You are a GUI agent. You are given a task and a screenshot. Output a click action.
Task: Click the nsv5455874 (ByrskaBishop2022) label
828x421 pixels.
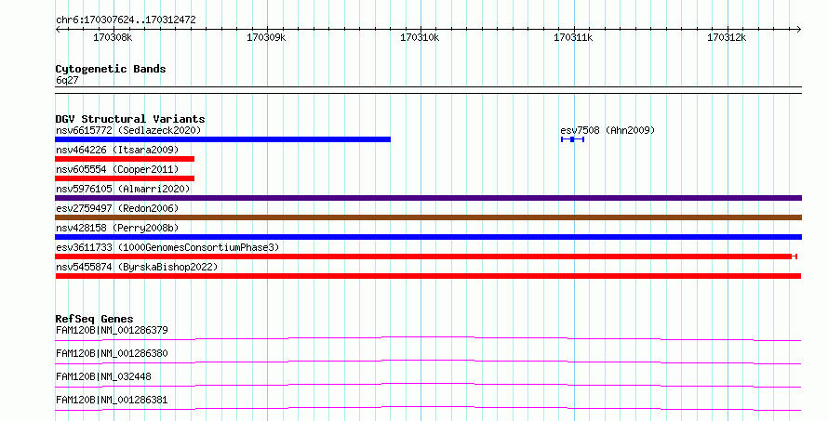point(137,267)
